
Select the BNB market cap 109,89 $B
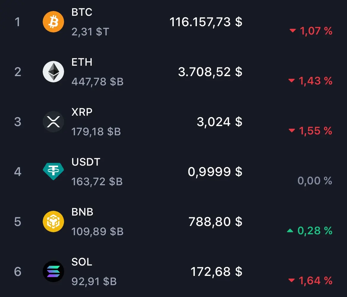pos(97,231)
